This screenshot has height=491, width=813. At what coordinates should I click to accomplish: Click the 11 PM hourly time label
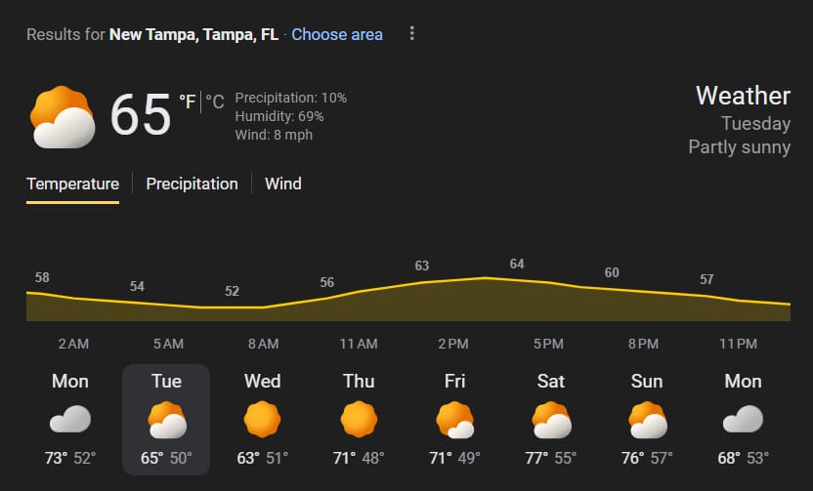(x=738, y=344)
